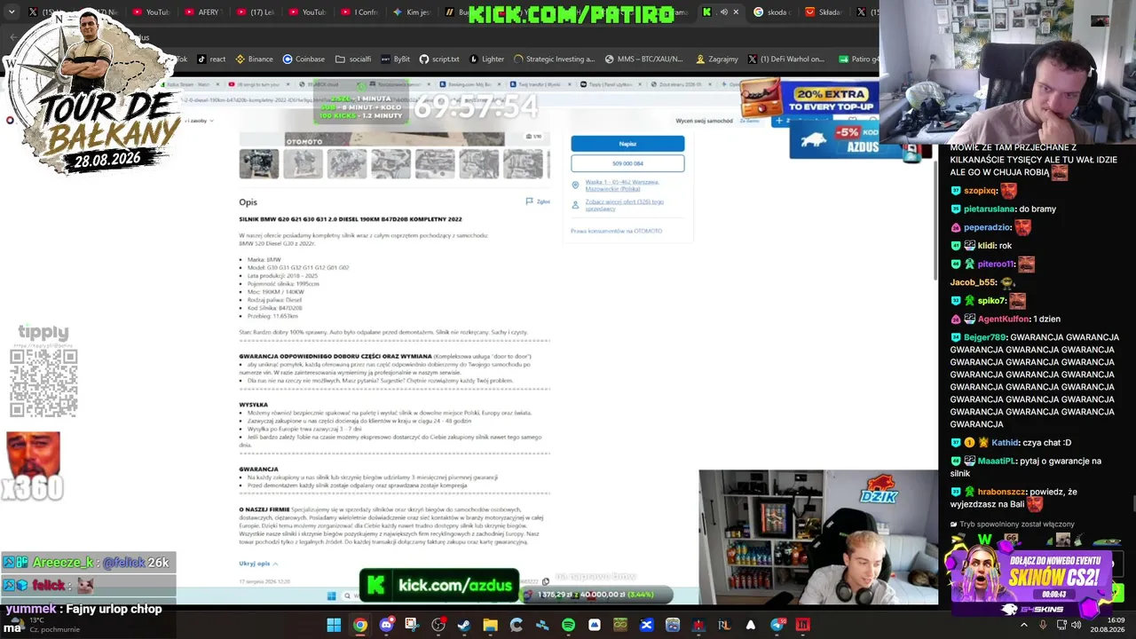Click the Zgłoś flag report link

(x=539, y=201)
